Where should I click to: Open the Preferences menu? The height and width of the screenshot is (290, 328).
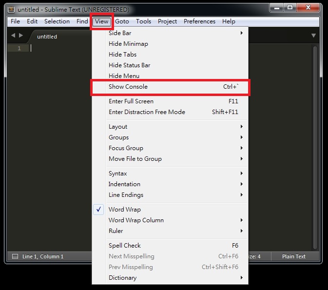199,21
